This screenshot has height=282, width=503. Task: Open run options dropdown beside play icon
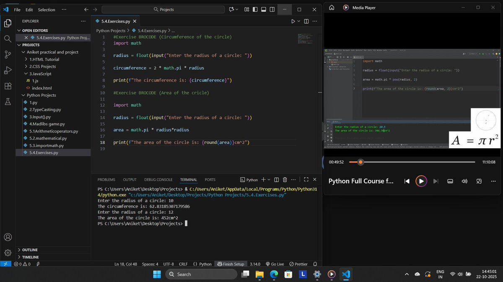[299, 21]
